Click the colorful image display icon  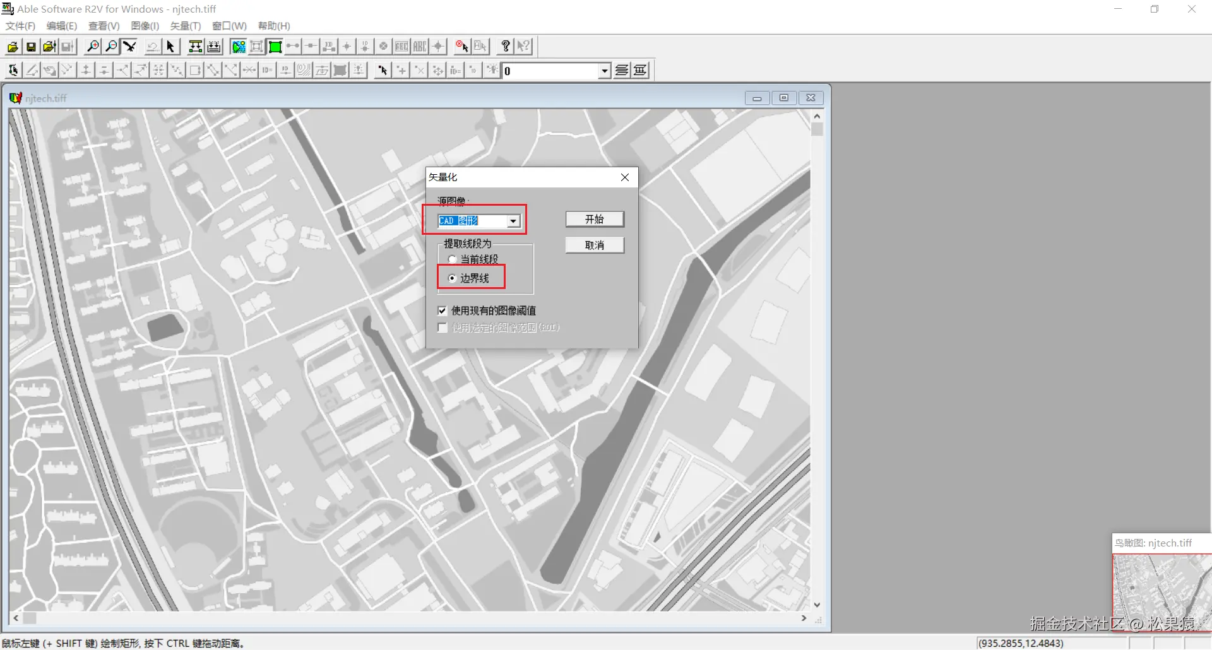pos(239,47)
